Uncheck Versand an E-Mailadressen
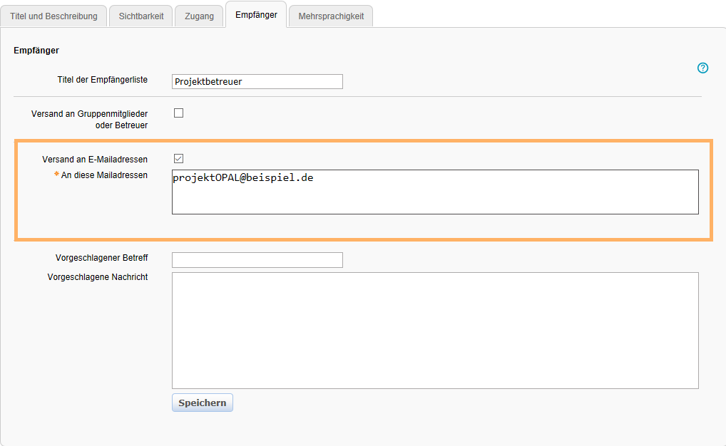This screenshot has width=726, height=446. pyautogui.click(x=178, y=157)
